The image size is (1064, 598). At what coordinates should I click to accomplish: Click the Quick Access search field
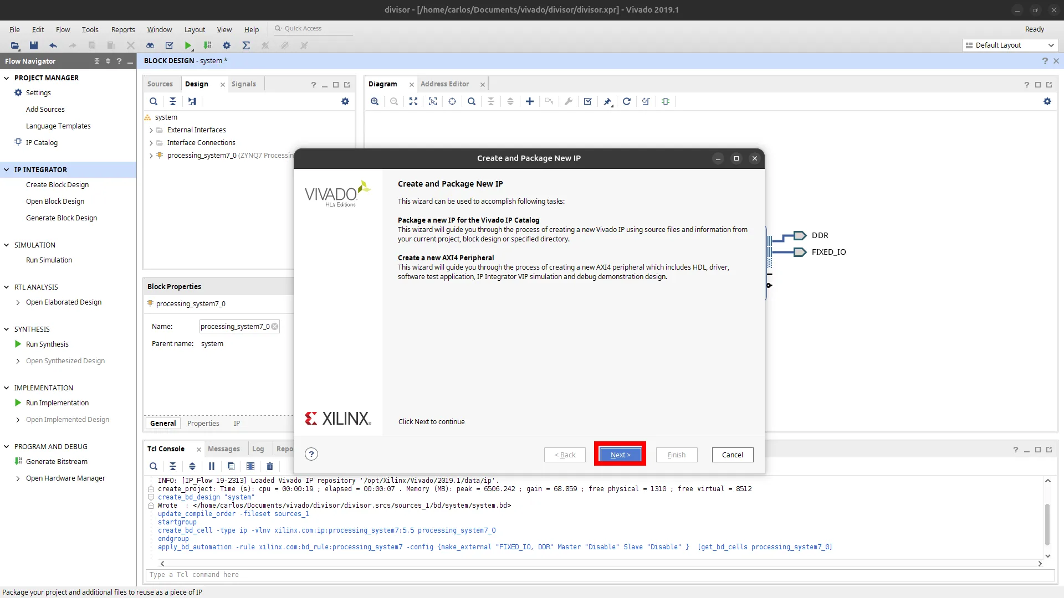(314, 29)
